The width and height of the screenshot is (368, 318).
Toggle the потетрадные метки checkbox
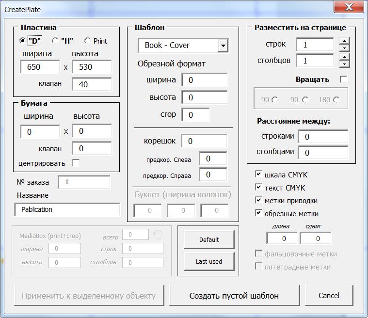click(258, 266)
